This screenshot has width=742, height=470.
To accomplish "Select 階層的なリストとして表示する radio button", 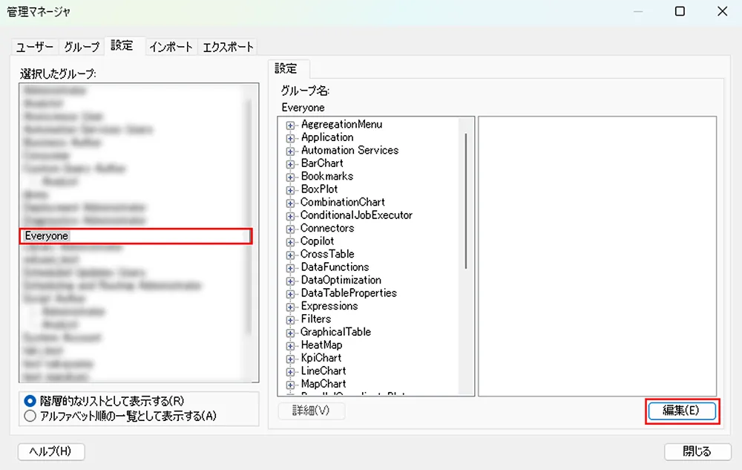I will [30, 401].
